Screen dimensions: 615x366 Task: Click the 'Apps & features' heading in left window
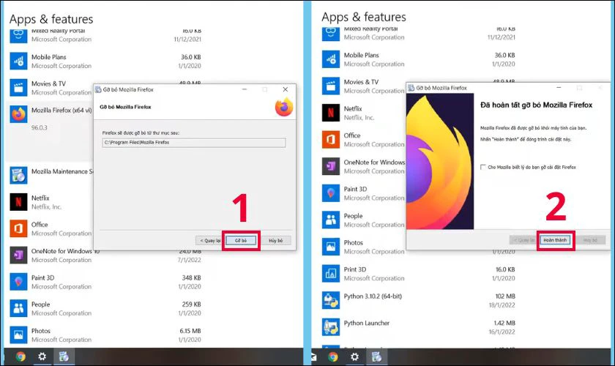[51, 19]
